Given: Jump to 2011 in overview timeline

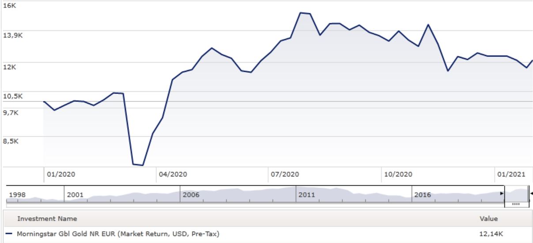Looking at the screenshot, I should click(x=306, y=194).
